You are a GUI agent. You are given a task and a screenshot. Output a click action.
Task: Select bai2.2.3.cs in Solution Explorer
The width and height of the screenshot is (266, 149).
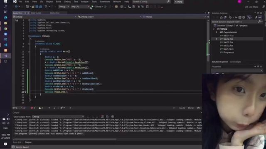(x=228, y=42)
